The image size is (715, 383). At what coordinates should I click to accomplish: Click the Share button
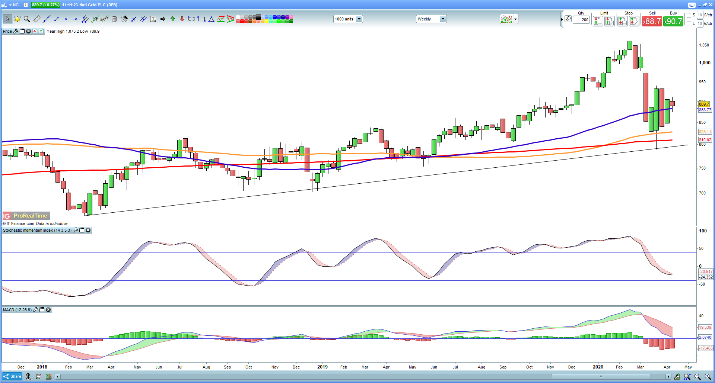pyautogui.click(x=12, y=376)
